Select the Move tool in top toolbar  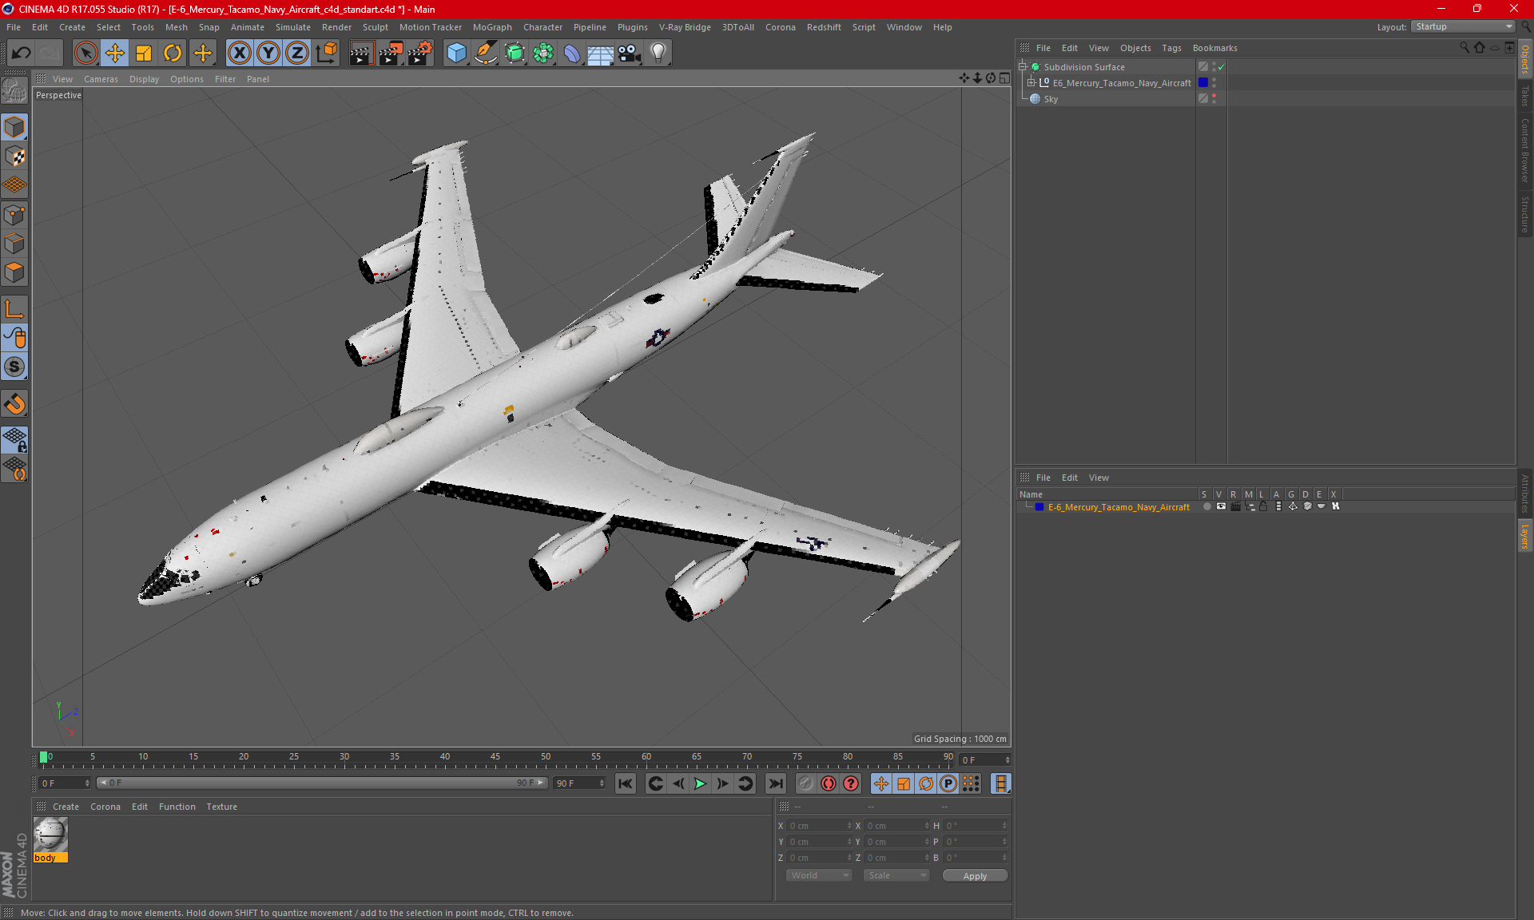115,54
